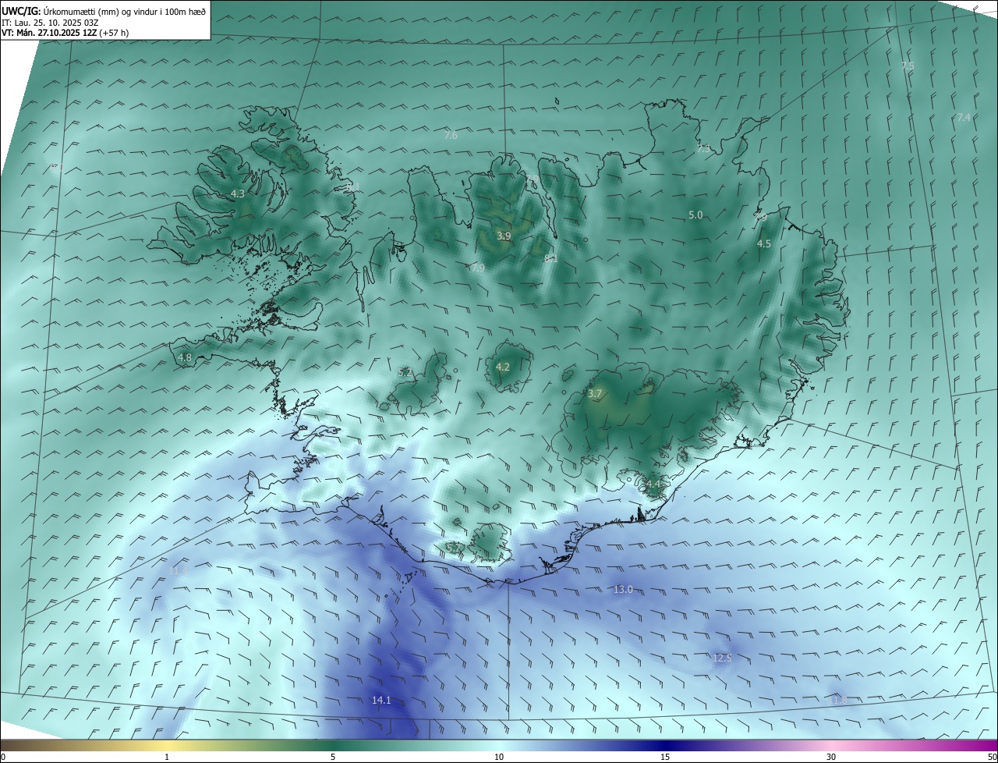This screenshot has width=998, height=763.
Task: Click the 4.5 value label
Action: pos(764,243)
